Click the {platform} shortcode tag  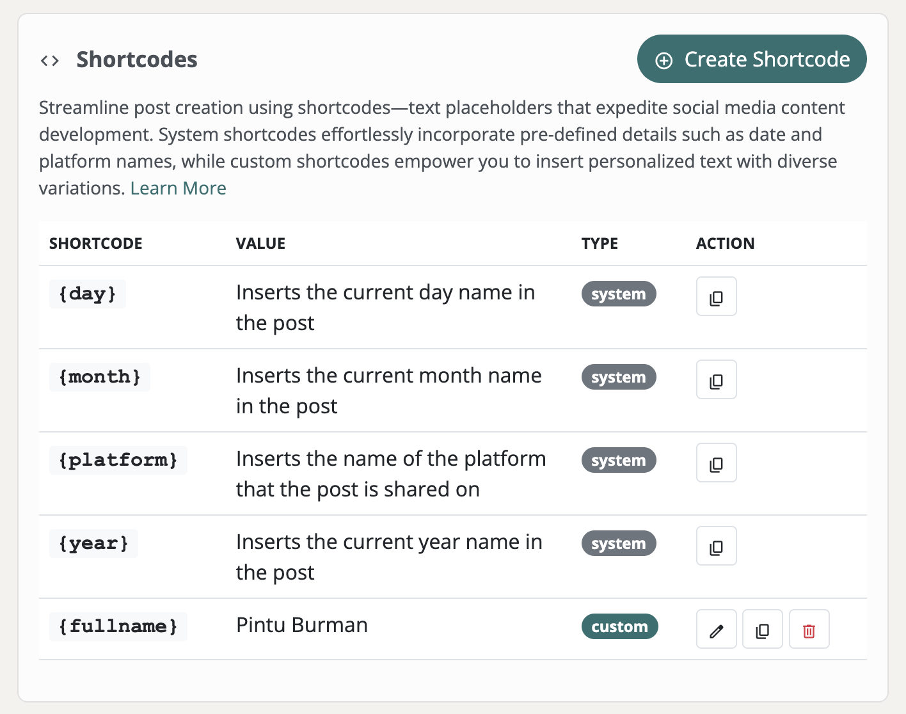coord(118,460)
